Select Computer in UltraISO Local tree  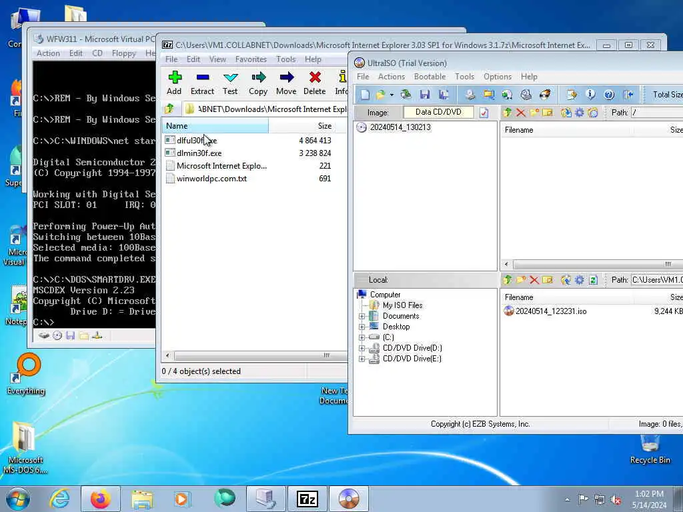pos(385,295)
